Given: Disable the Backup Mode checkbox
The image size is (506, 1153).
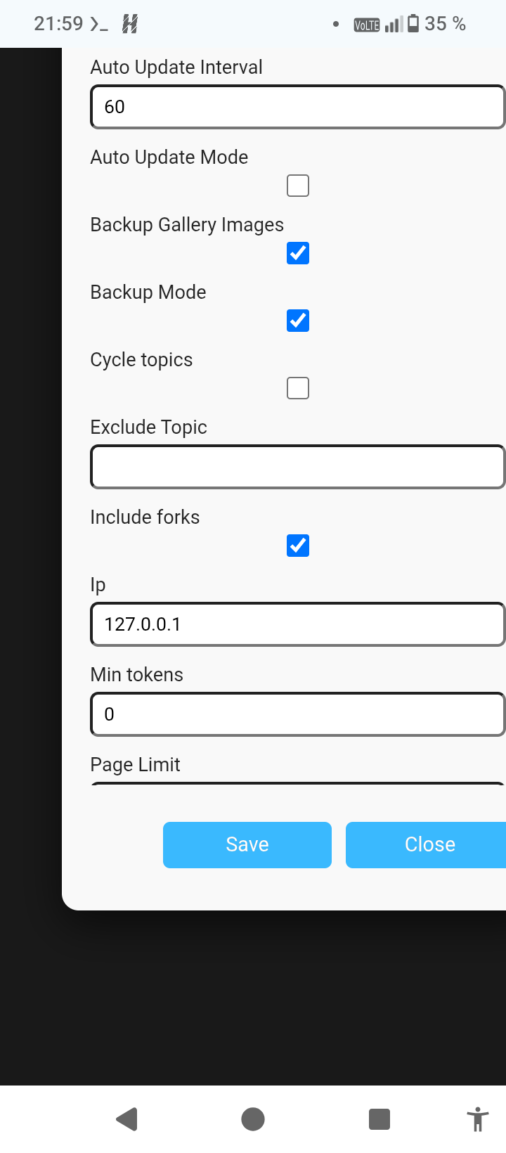Looking at the screenshot, I should (x=298, y=321).
